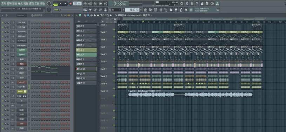Select the playlist paint brush tool
The image size is (286, 132).
tap(88, 15)
